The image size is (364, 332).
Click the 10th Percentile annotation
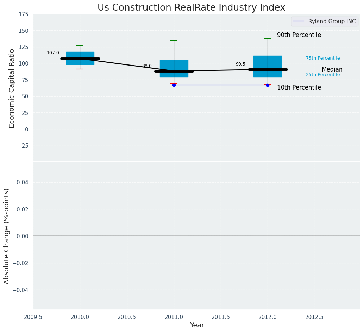tap(299, 87)
